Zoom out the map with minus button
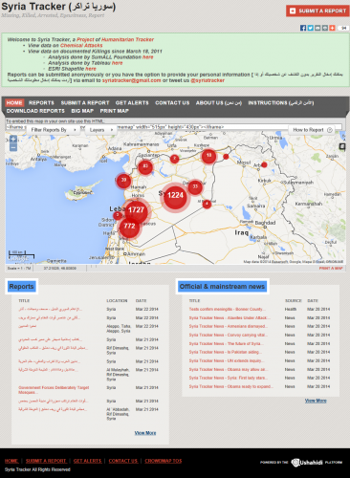350x478 pixels. pyautogui.click(x=13, y=147)
